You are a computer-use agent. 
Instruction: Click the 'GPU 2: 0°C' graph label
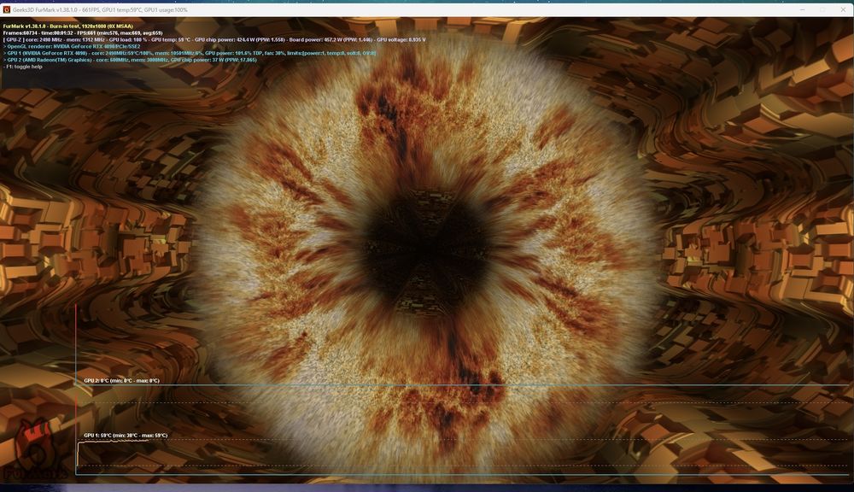[122, 381]
